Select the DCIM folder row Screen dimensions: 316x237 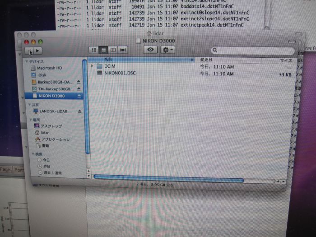(x=192, y=66)
